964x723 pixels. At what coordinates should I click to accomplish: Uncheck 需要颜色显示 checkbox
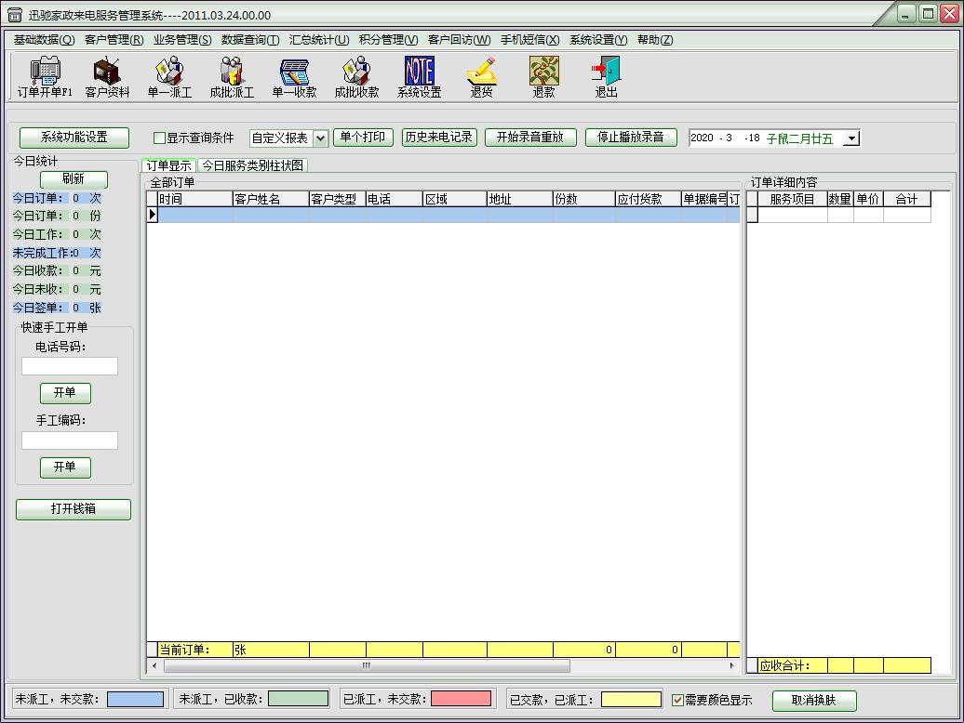point(677,701)
